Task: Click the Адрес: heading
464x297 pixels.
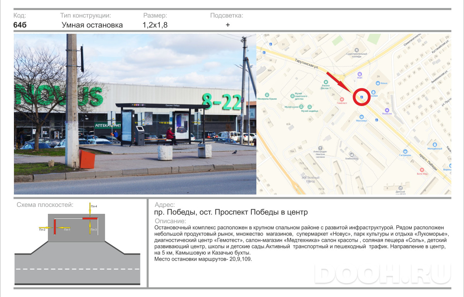Action: tap(165, 205)
